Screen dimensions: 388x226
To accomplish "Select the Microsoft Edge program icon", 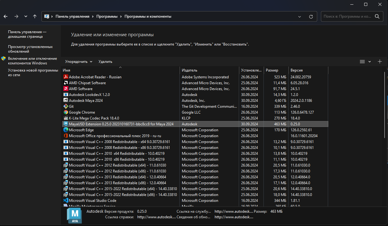I will pyautogui.click(x=66, y=130).
